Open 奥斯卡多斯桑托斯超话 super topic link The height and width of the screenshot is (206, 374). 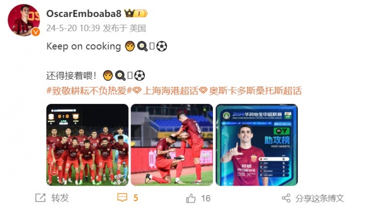255,91
